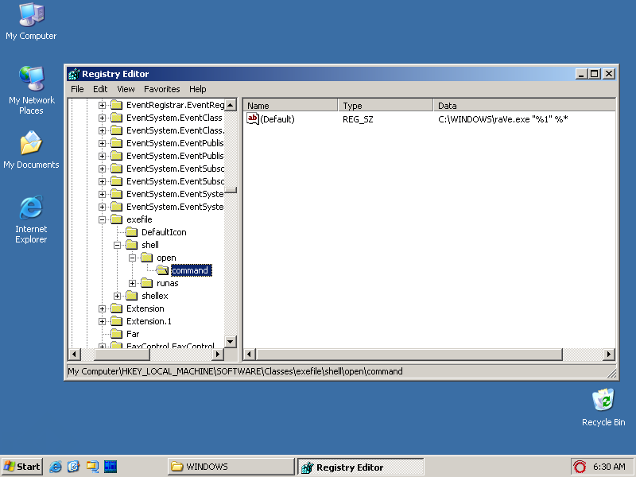This screenshot has height=477, width=636.
Task: Click the Start button
Action: click(22, 467)
